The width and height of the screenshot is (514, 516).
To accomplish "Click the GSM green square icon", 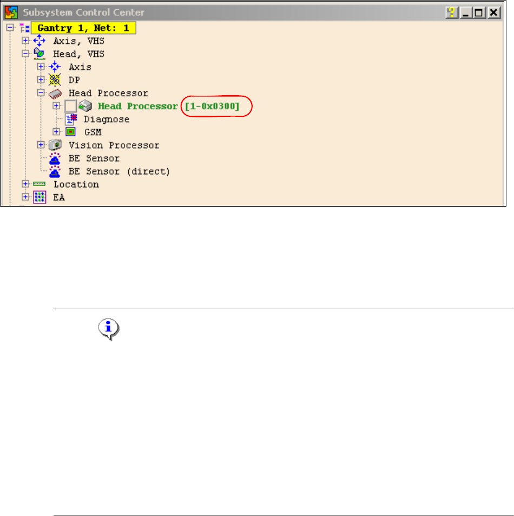I will pyautogui.click(x=70, y=133).
